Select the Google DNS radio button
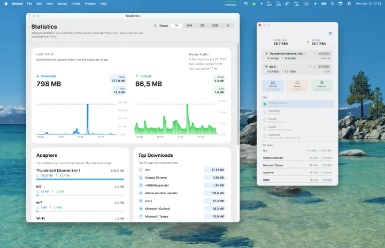385x248 pixels. point(265,120)
